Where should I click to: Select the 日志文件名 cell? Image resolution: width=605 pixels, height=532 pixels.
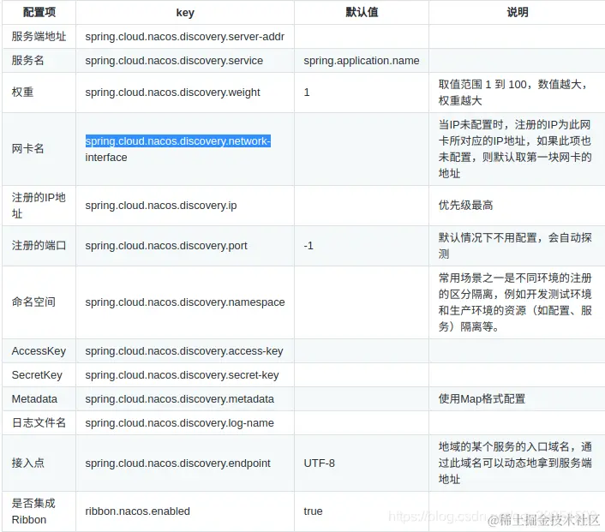coord(39,422)
